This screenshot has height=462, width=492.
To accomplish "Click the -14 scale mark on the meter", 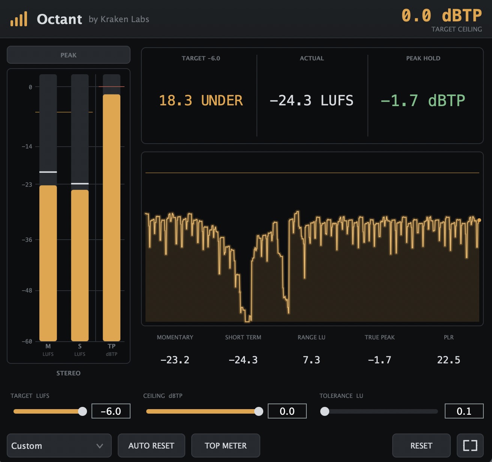I will point(27,146).
